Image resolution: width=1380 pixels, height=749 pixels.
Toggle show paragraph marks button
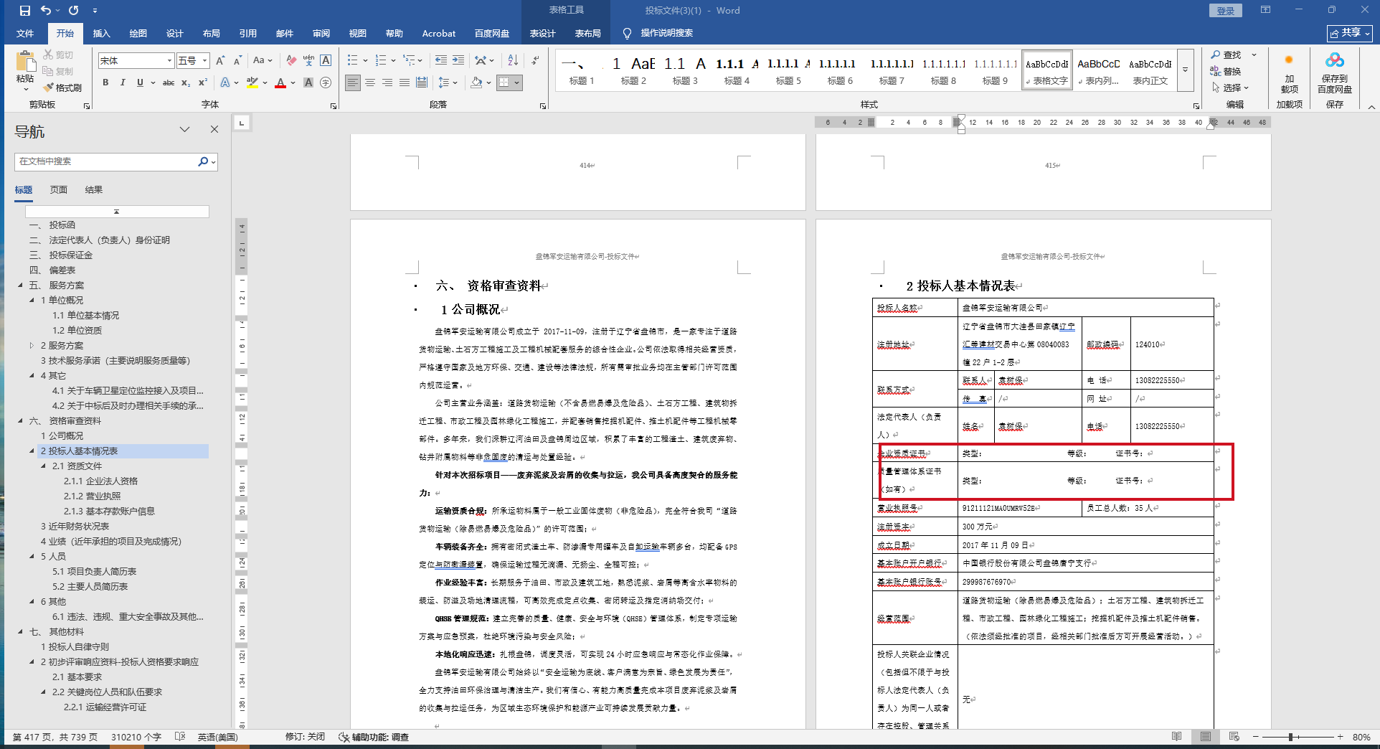[x=535, y=61]
